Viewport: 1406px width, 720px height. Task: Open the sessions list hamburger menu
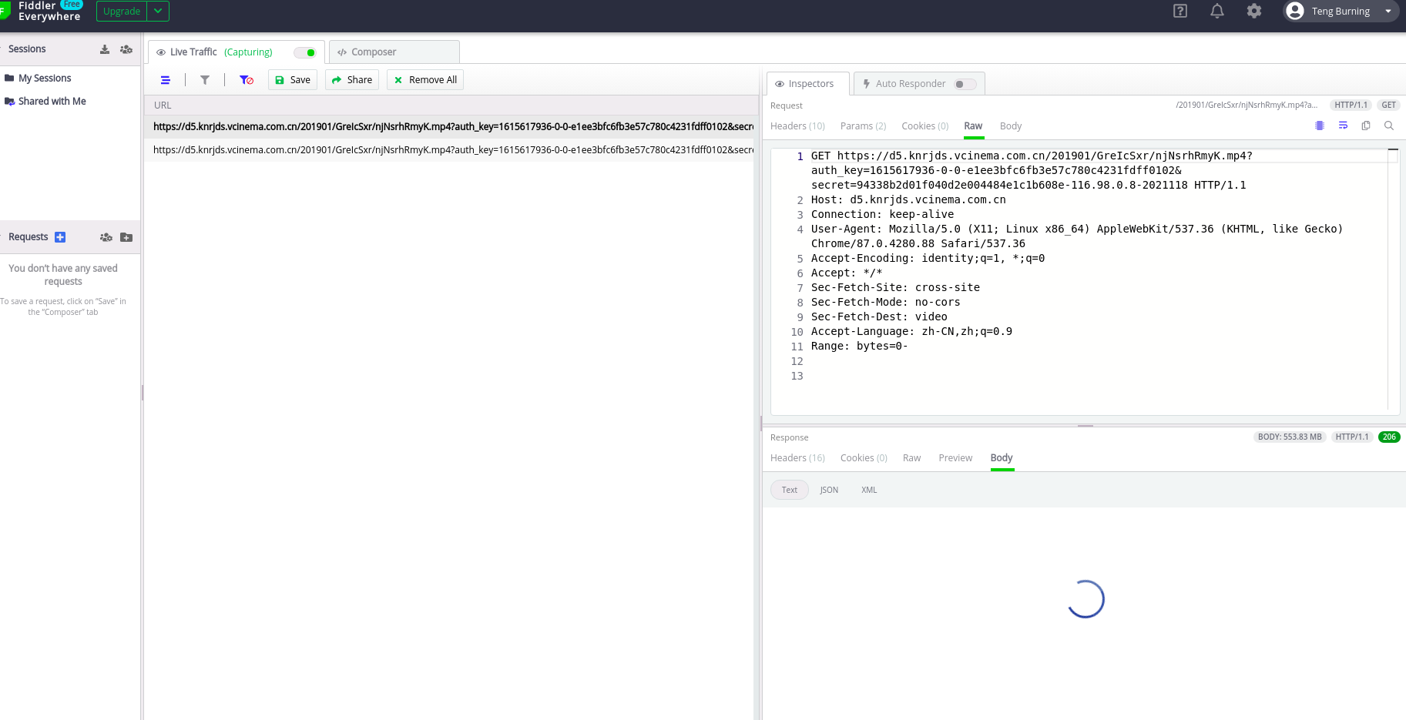pos(165,79)
